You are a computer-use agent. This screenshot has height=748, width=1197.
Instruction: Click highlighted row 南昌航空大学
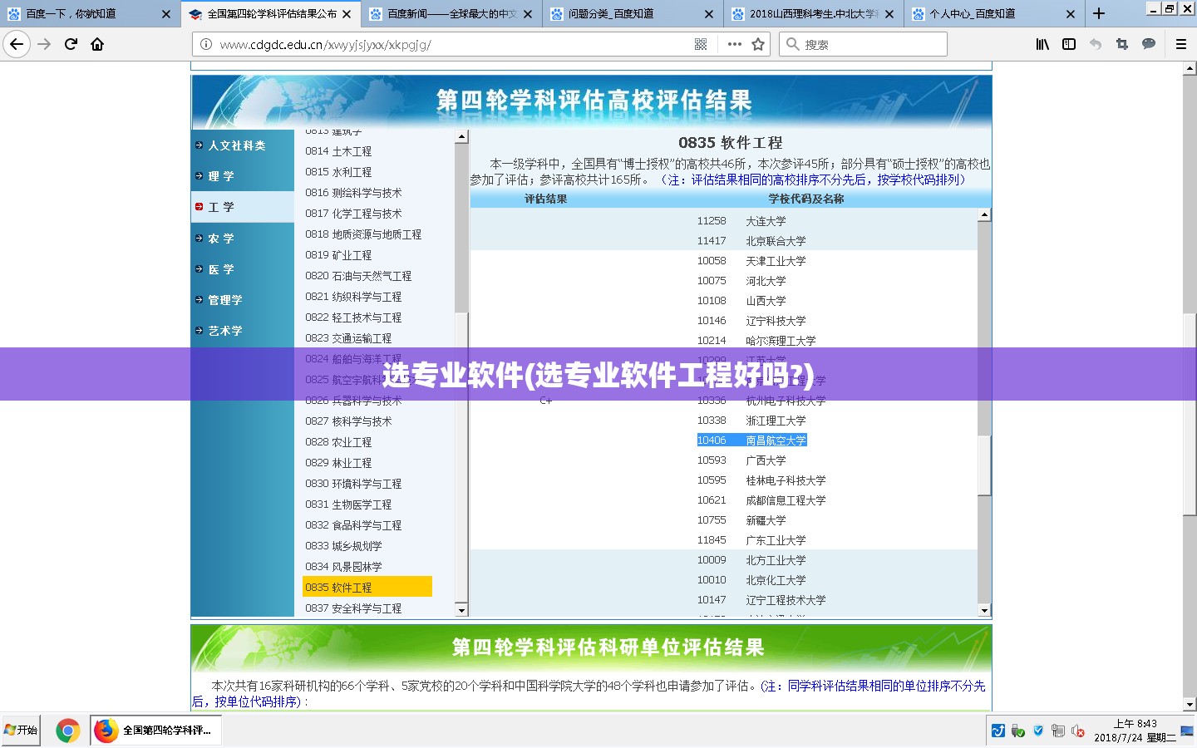(751, 440)
